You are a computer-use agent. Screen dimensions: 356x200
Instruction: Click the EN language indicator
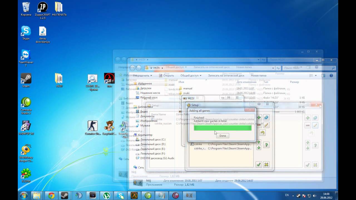point(287,196)
